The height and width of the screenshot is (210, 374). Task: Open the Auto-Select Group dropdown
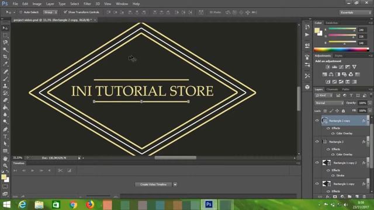(x=50, y=12)
